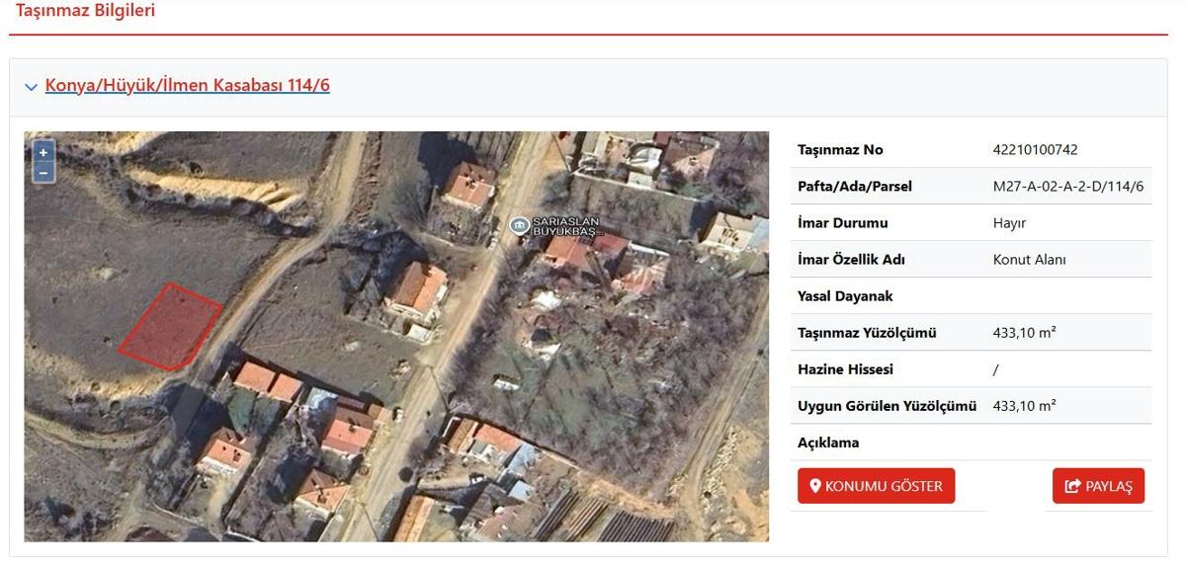Collapse the Konya/Hüyük/İlmen section chevron
Viewport: 1186px width, 567px height.
coord(32,87)
